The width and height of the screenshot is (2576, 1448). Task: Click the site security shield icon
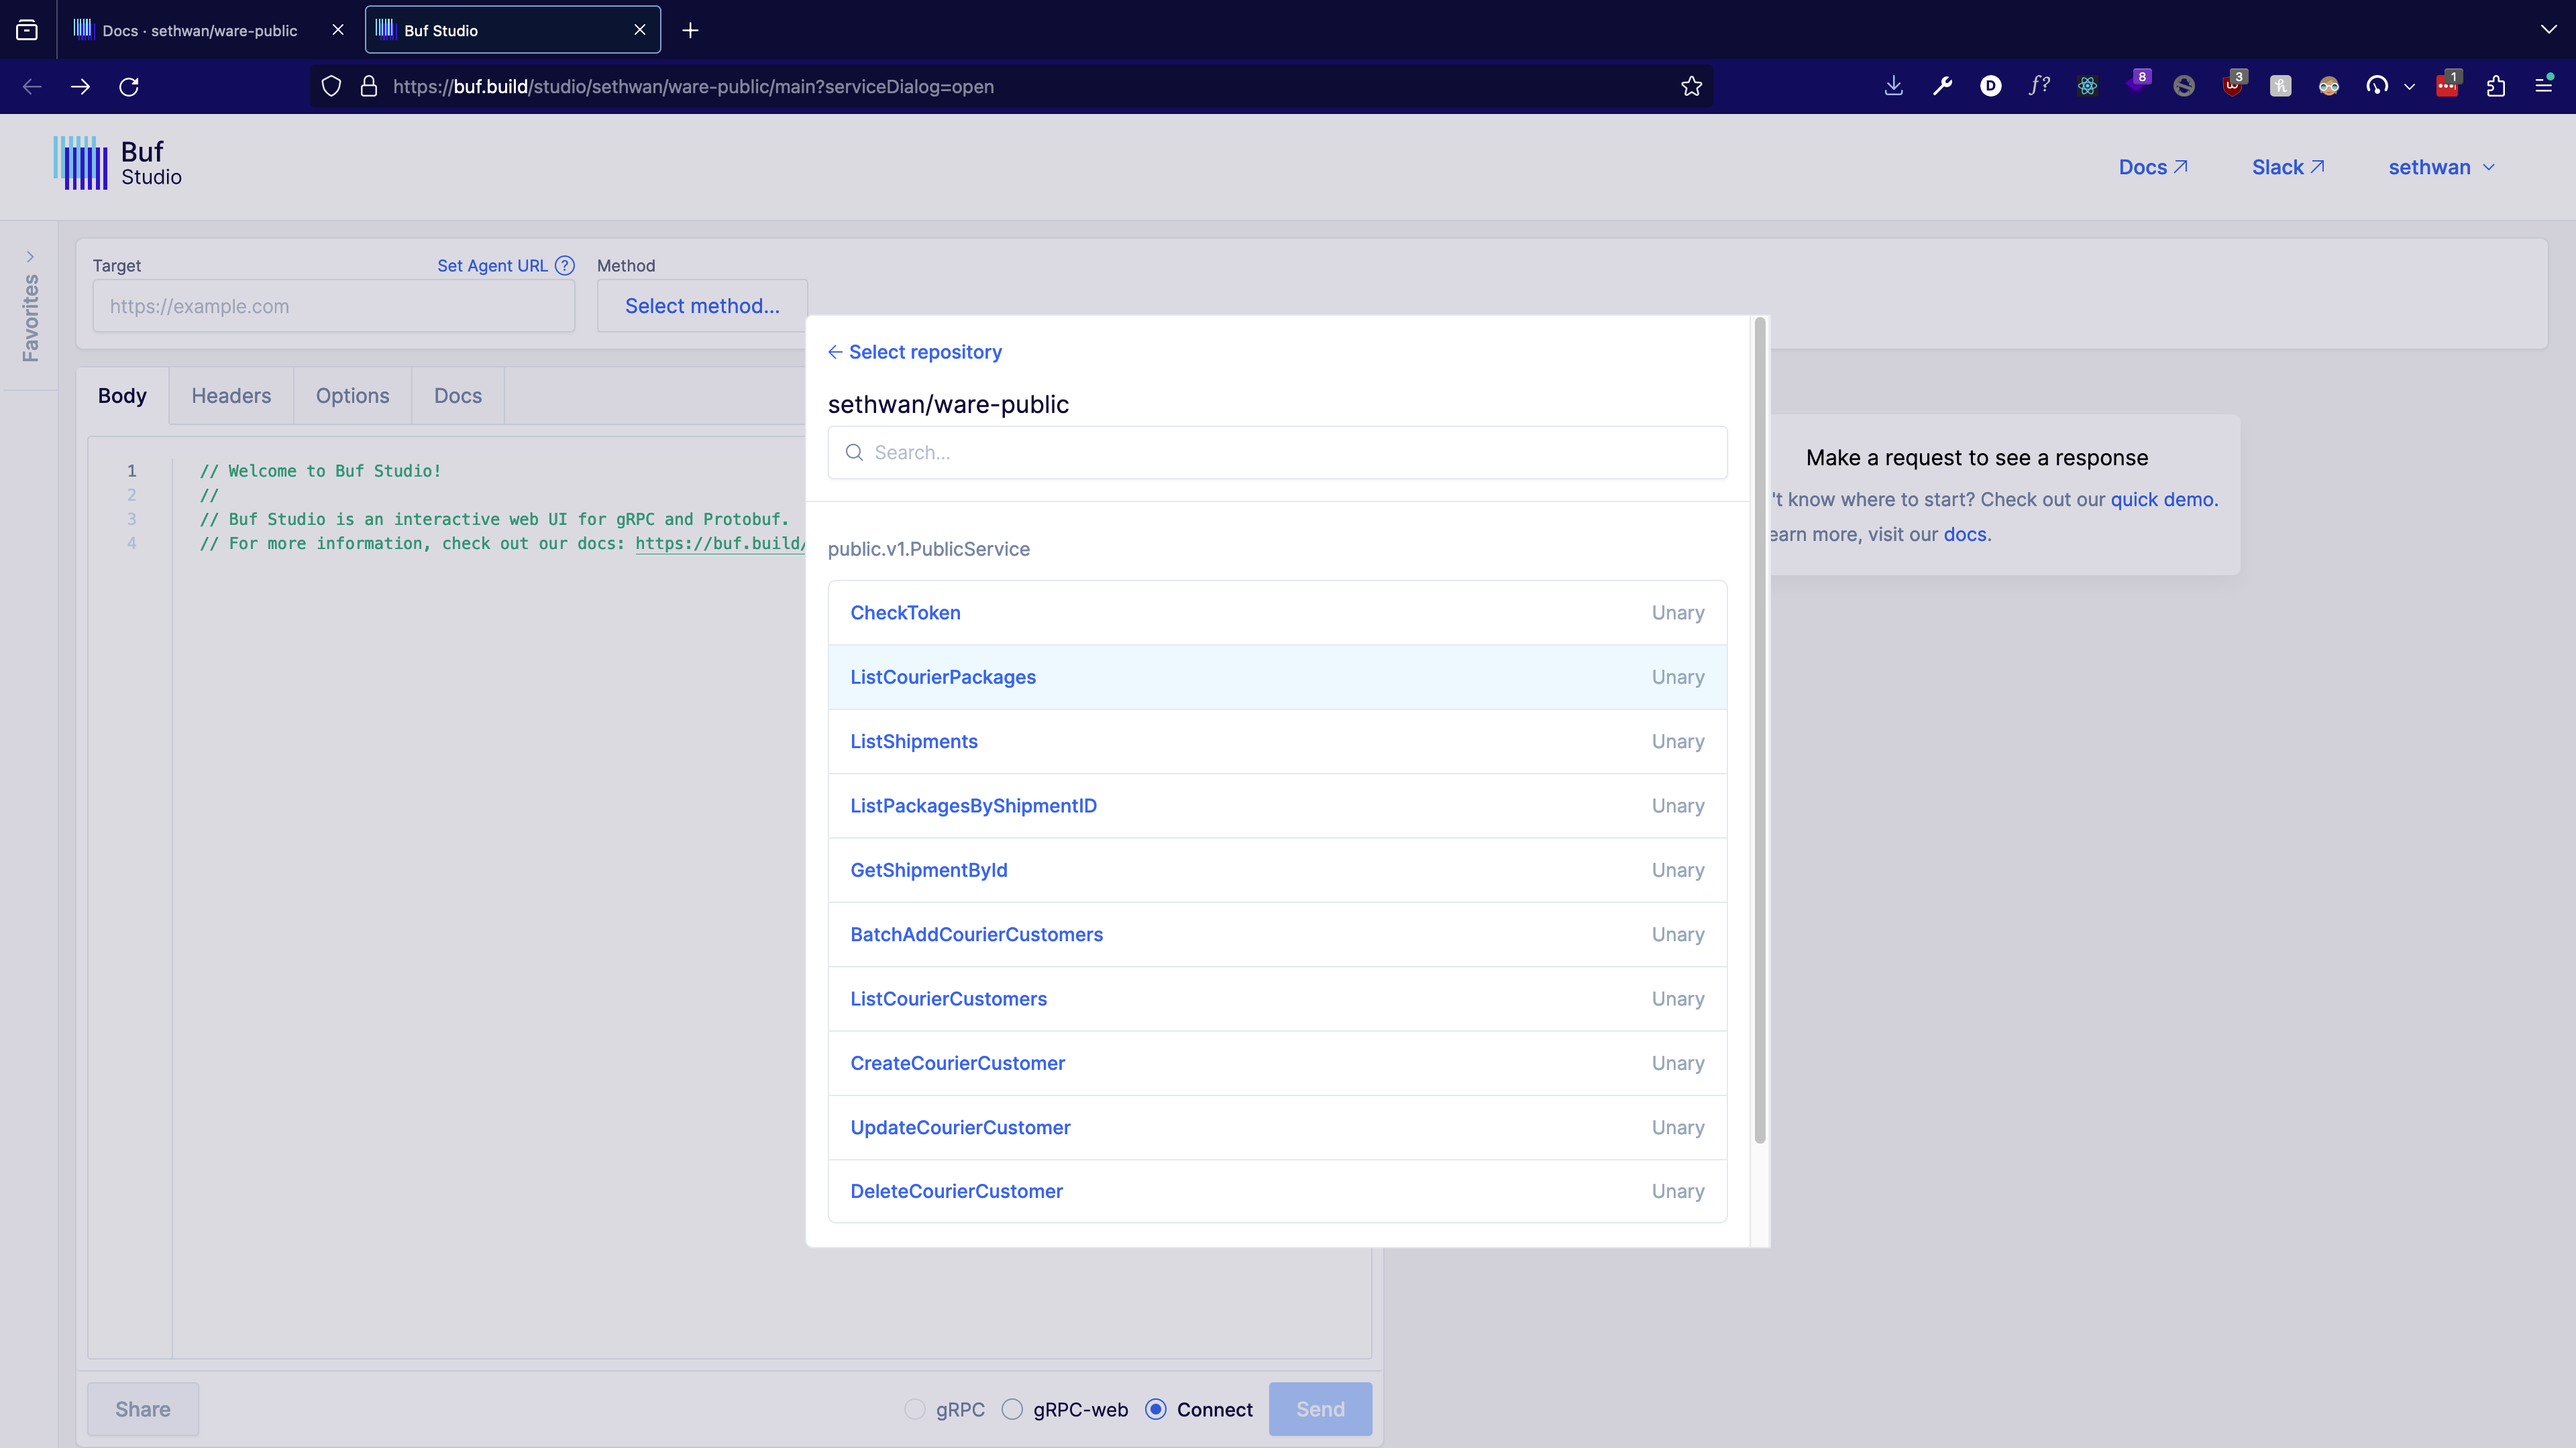click(331, 87)
